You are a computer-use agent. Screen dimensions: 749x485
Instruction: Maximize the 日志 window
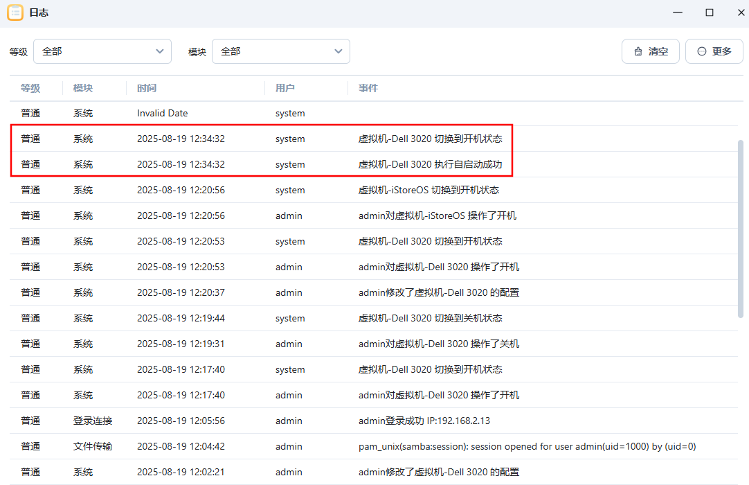(709, 12)
